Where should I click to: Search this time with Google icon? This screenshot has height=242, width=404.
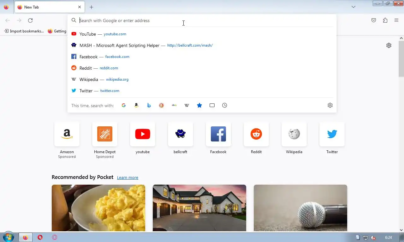click(x=124, y=105)
